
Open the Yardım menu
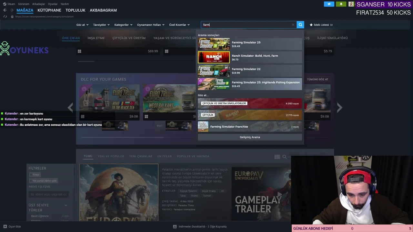[65, 4]
